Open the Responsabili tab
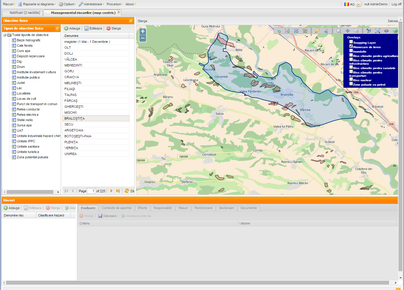404x290 pixels. pyautogui.click(x=163, y=208)
